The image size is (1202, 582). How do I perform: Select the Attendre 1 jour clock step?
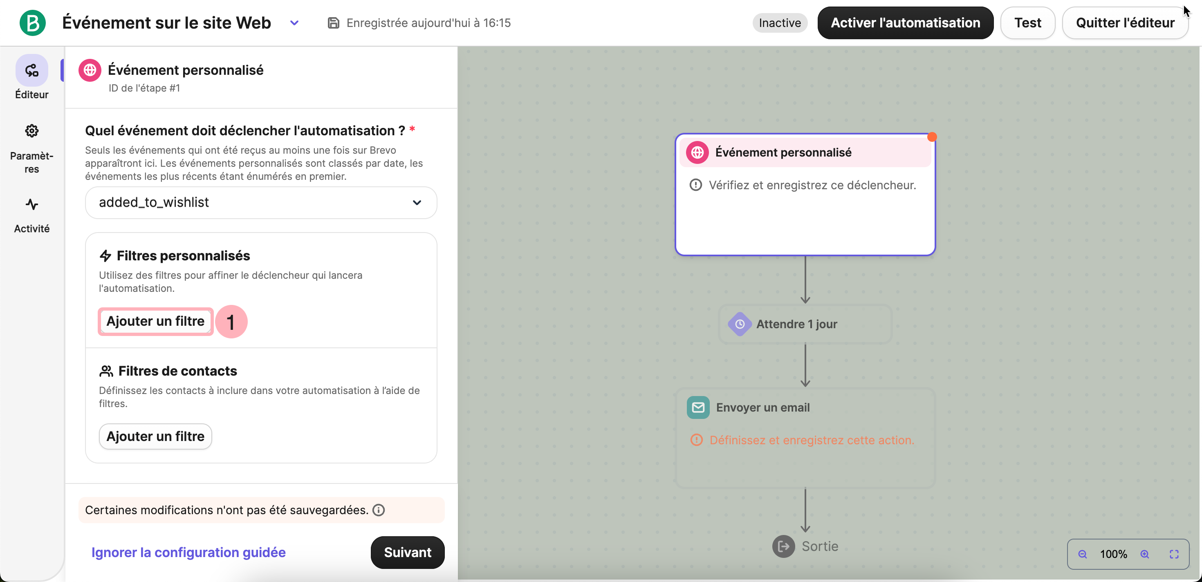click(740, 324)
